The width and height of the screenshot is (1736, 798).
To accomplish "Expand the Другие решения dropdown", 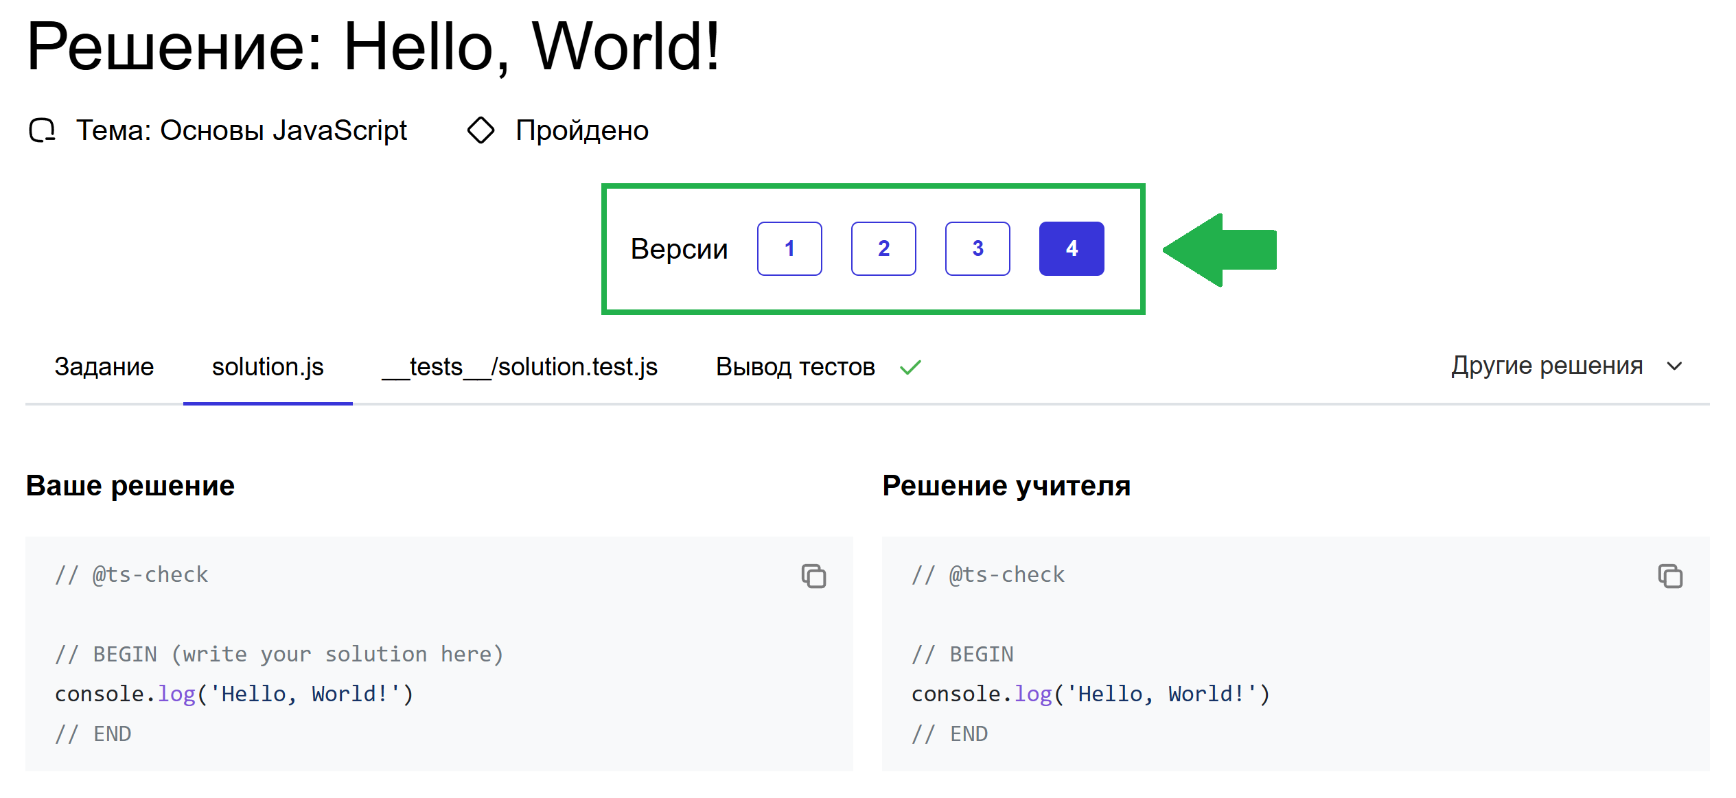I will coord(1547,366).
